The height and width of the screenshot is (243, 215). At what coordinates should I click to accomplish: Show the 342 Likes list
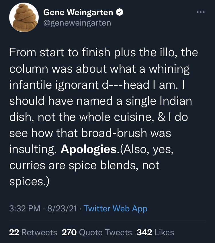click(x=155, y=232)
